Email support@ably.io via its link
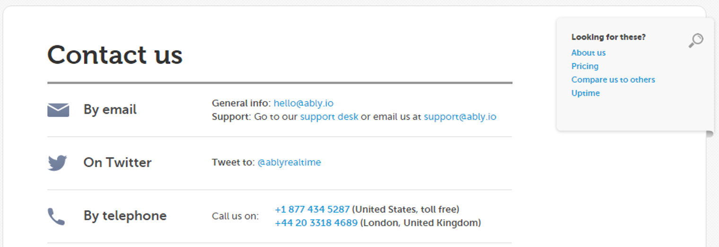 (x=460, y=116)
